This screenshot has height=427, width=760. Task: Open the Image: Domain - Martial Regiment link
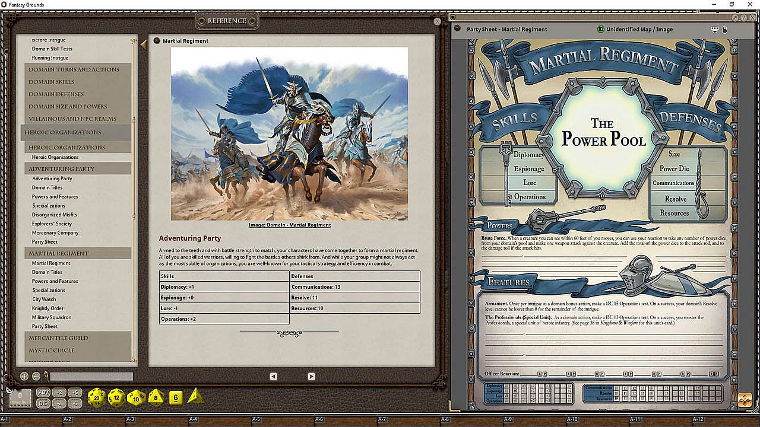tap(290, 225)
